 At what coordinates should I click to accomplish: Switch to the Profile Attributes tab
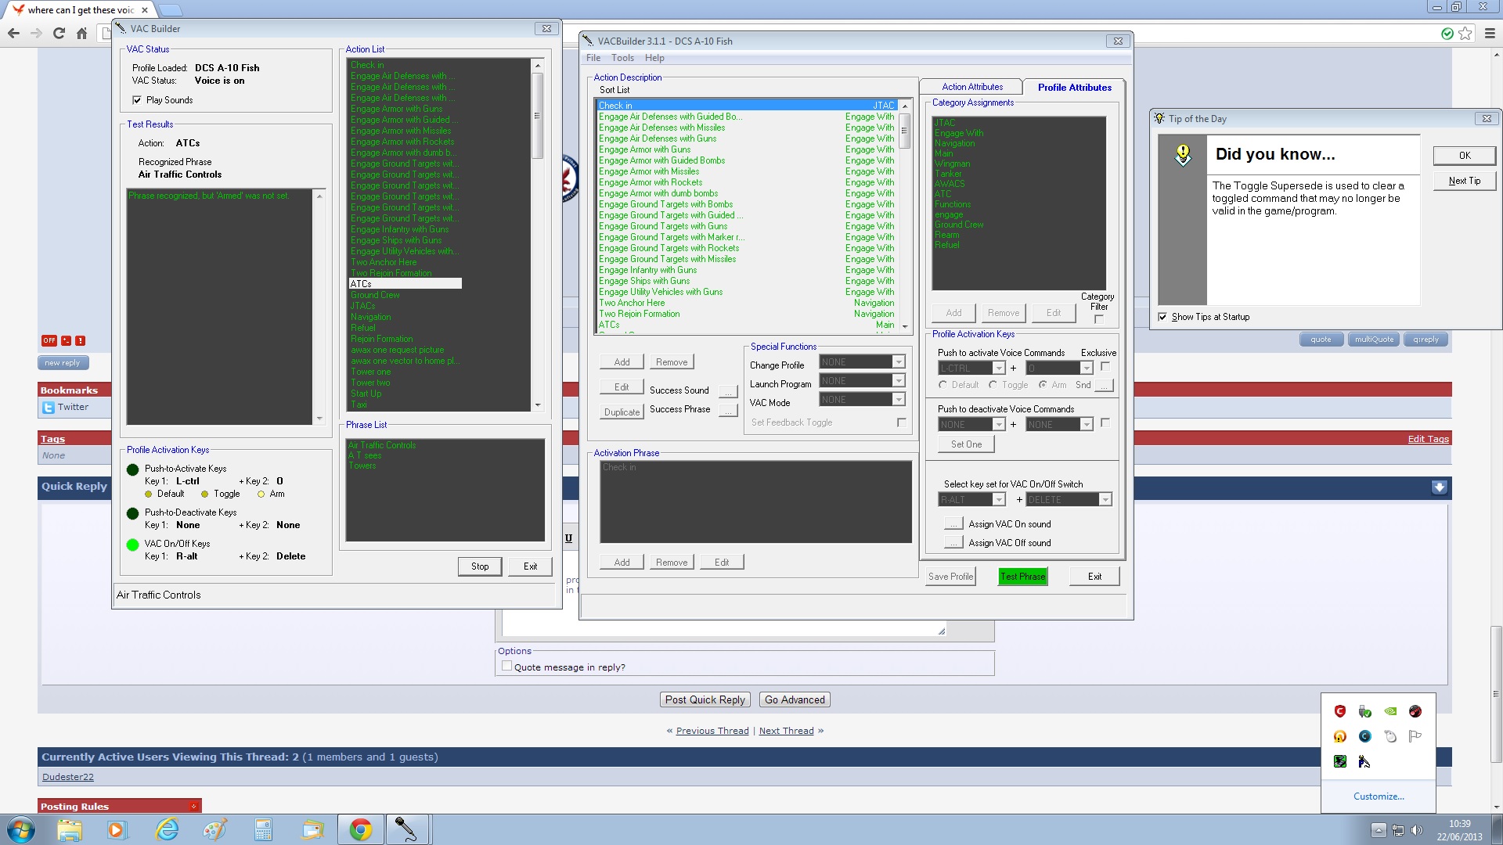tap(1074, 88)
